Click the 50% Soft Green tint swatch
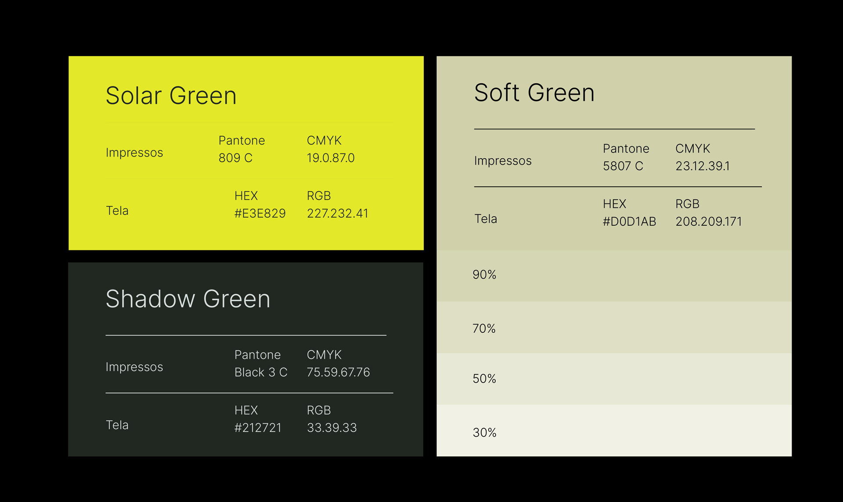Screen dimensions: 843x502 click(x=614, y=379)
